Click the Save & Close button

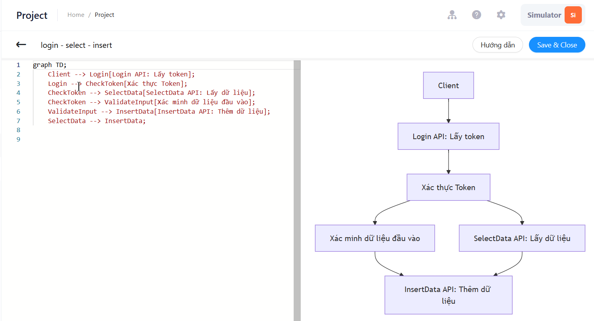557,45
